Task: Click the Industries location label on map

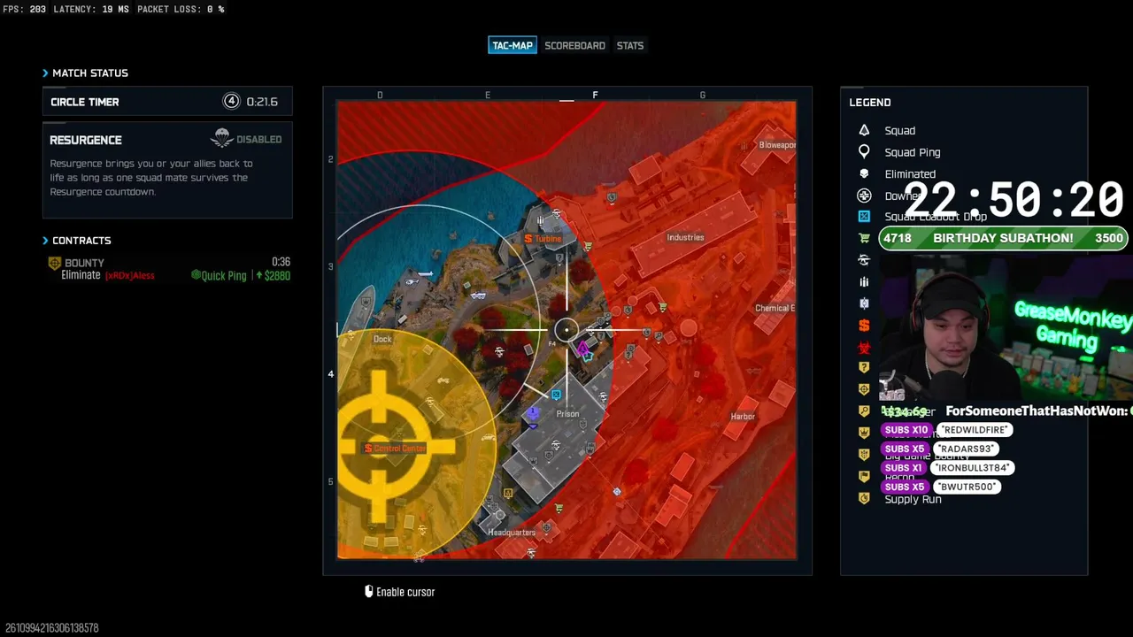Action: tap(685, 237)
